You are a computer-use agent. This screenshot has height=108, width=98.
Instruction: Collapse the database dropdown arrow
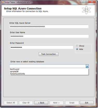click(87, 66)
